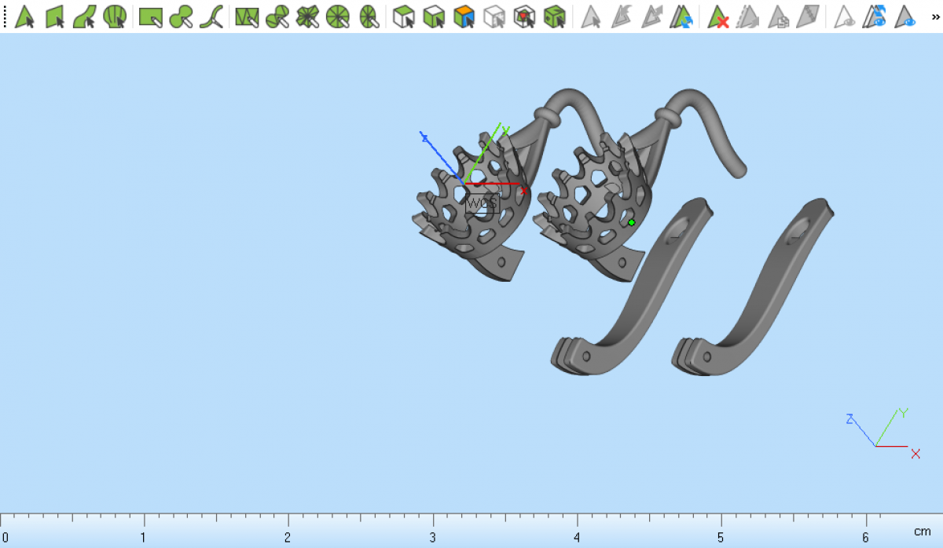Click the triangle with red X icon
943x548 pixels.
tap(717, 16)
